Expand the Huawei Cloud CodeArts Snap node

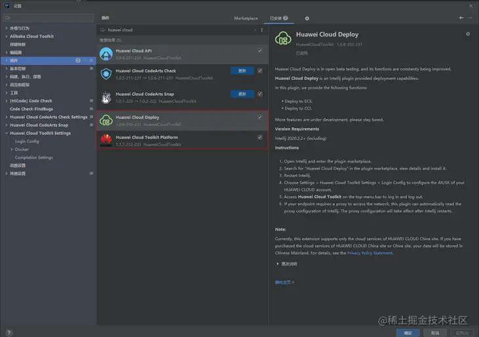pos(7,125)
